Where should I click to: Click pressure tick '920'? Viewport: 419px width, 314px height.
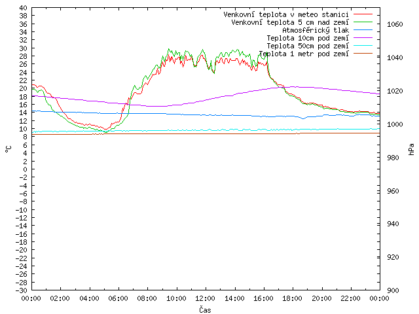click(393, 257)
